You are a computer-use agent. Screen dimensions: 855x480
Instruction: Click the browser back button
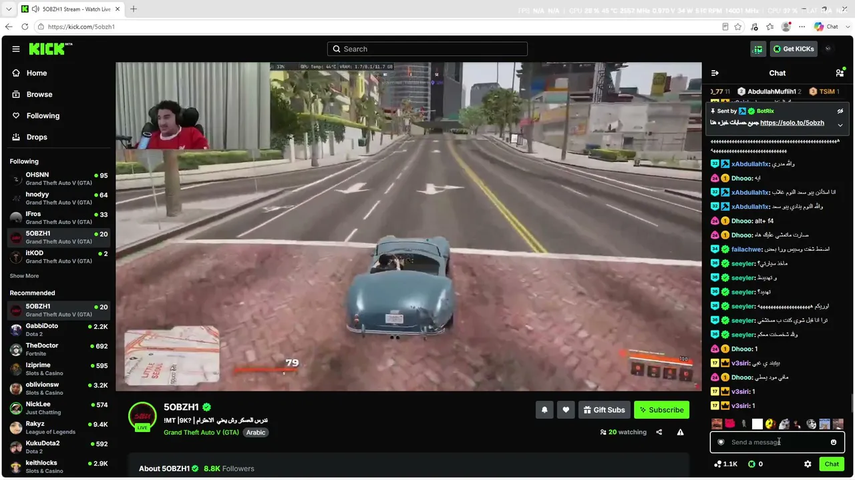tap(9, 27)
